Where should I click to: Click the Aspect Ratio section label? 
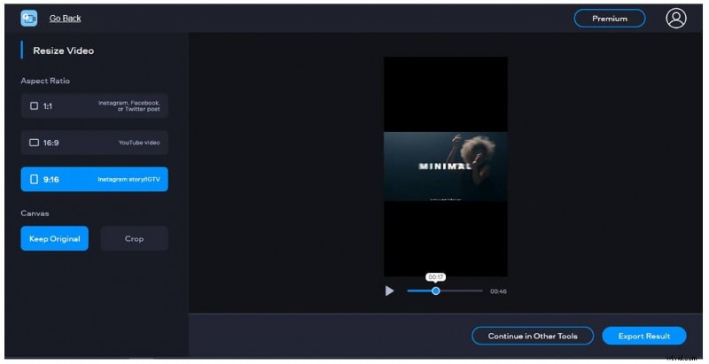45,81
